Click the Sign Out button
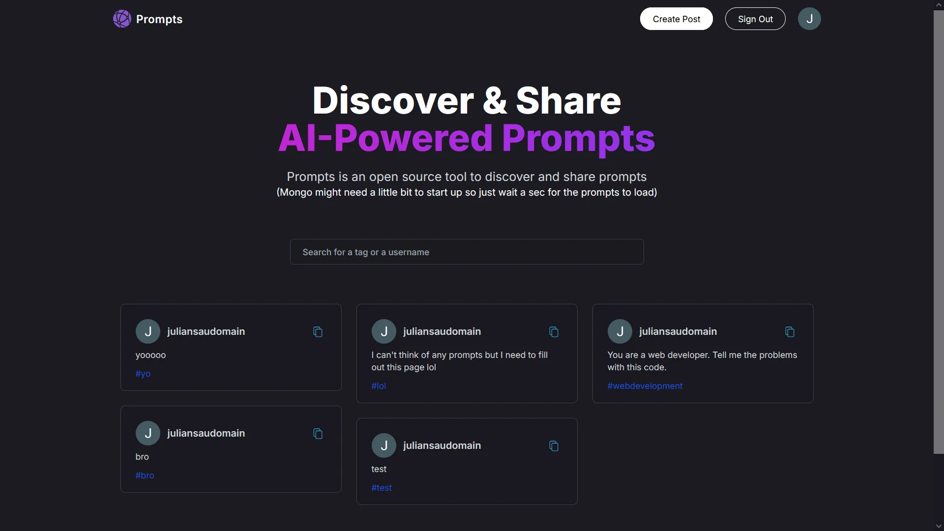This screenshot has width=944, height=531. point(755,19)
